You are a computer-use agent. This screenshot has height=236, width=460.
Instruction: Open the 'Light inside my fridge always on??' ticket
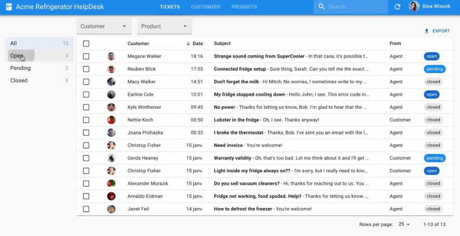pos(252,171)
